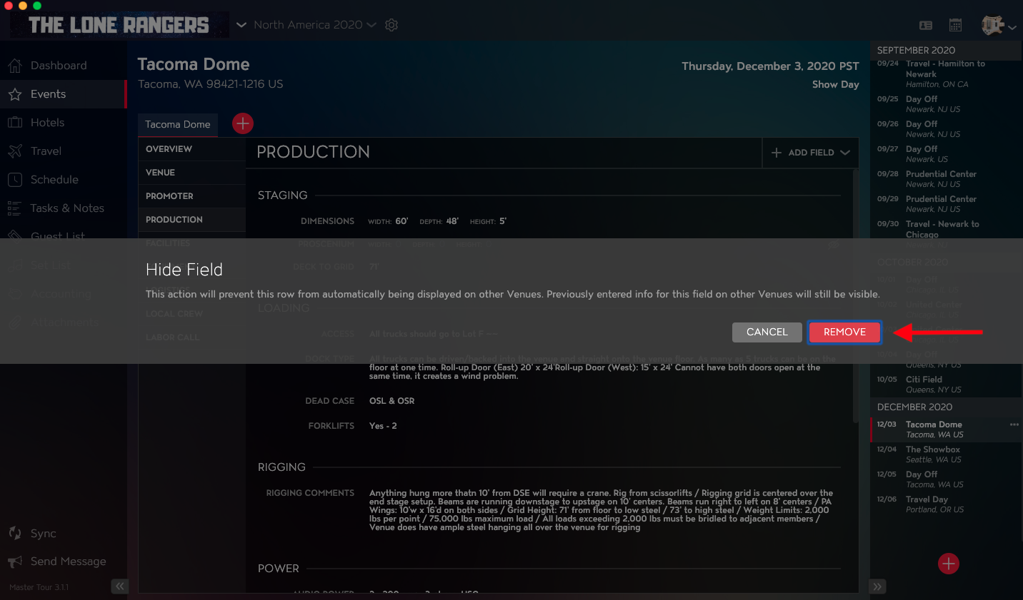The image size is (1023, 600).
Task: Click the red plus to add a day
Action: tap(949, 564)
